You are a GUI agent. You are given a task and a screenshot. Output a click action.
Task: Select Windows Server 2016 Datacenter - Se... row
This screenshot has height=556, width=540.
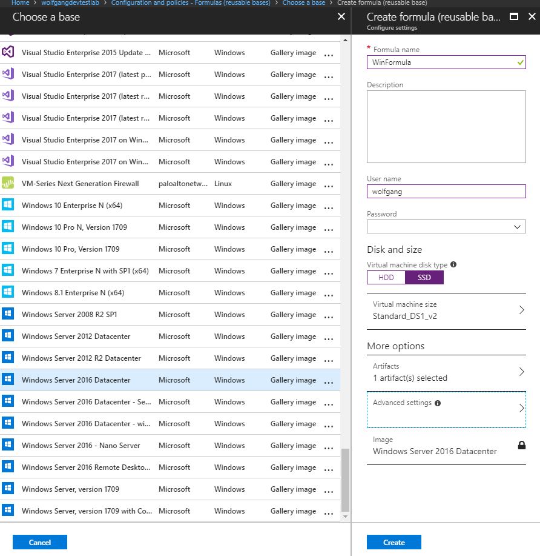click(170, 401)
